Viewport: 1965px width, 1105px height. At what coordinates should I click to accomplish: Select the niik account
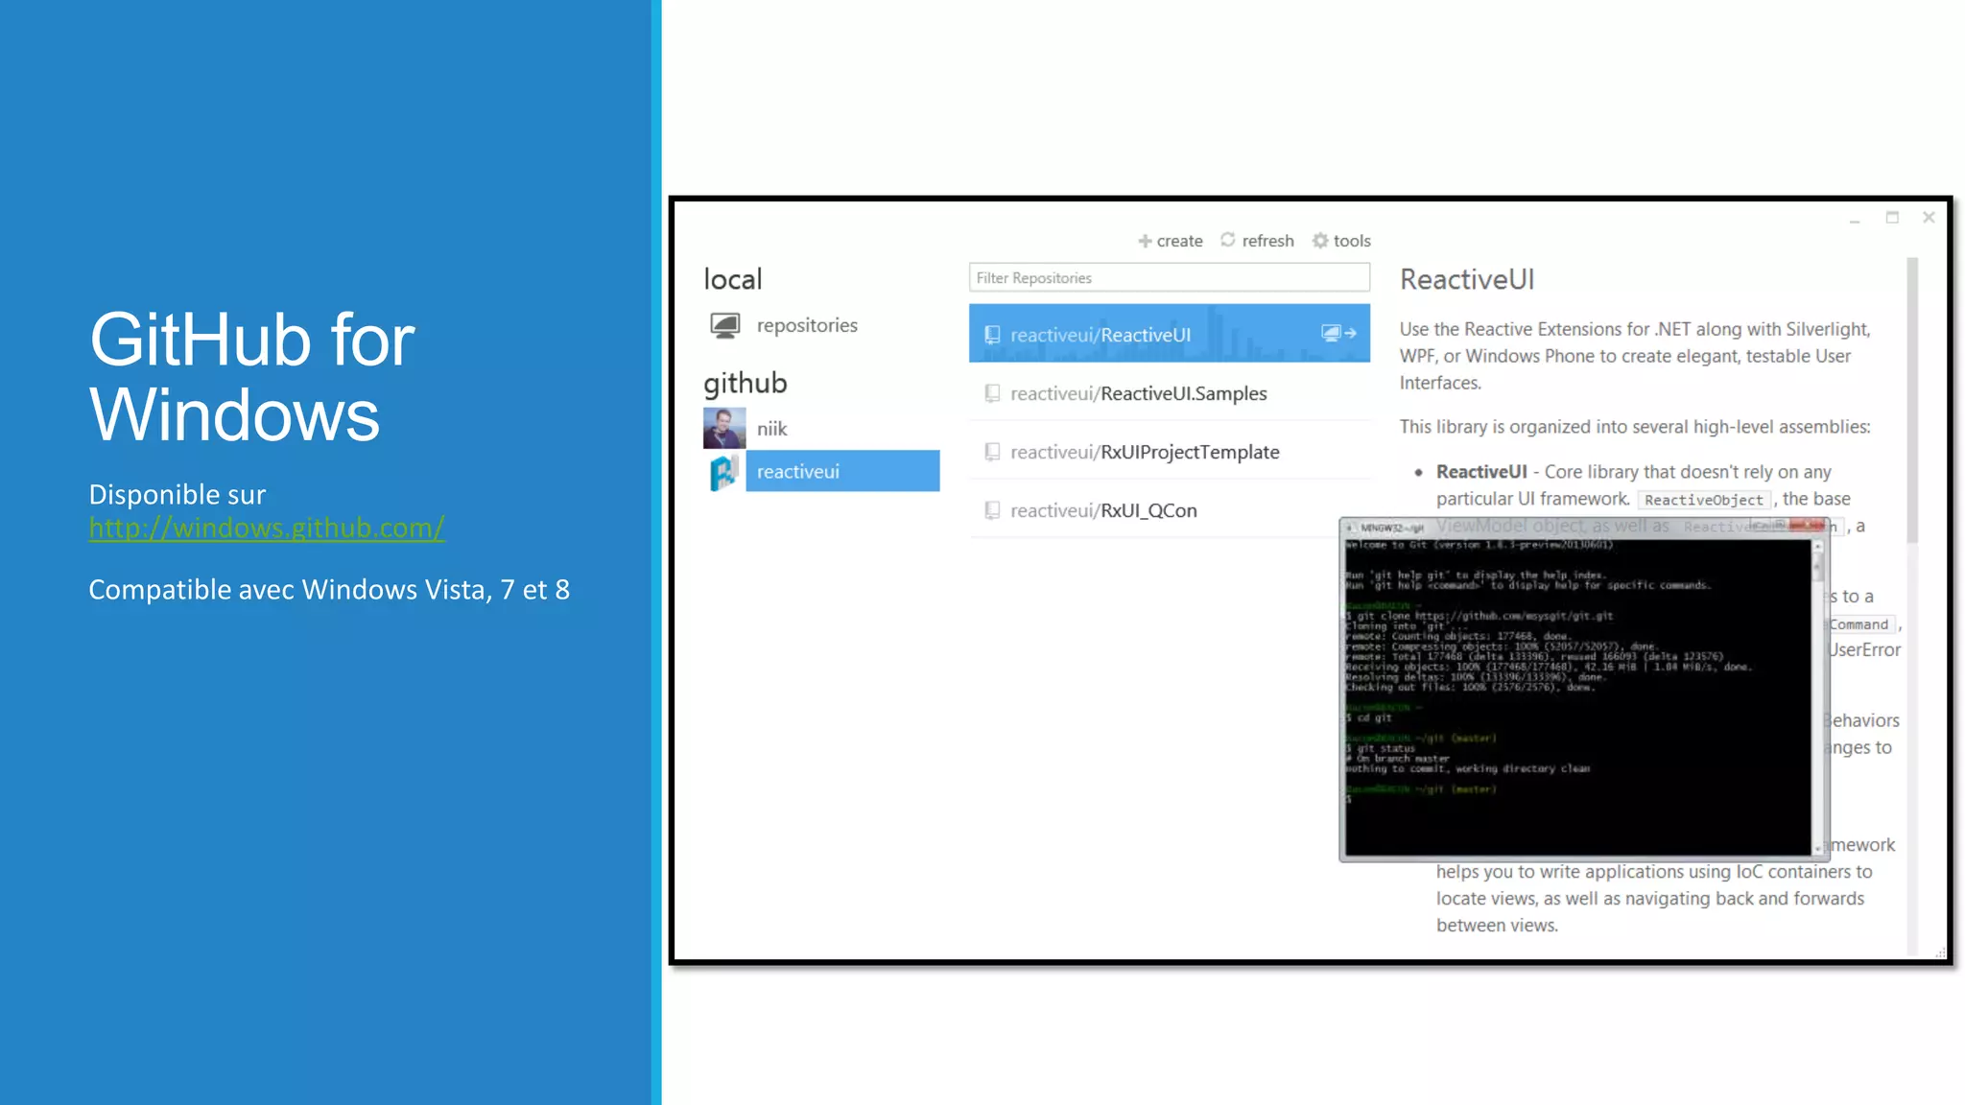[x=771, y=429]
